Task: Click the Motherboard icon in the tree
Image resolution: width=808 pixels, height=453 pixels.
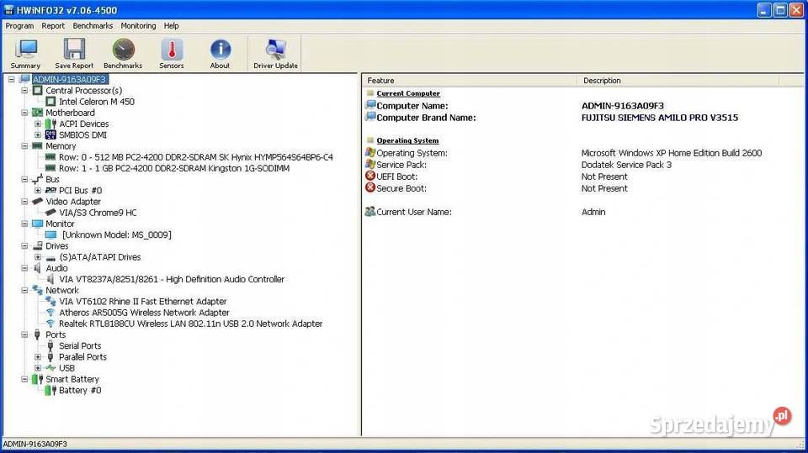Action: tap(38, 113)
